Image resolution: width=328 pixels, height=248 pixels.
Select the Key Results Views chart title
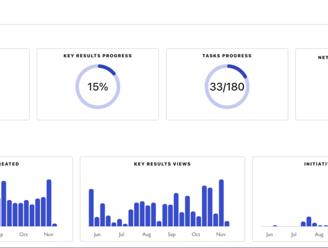coord(162,164)
